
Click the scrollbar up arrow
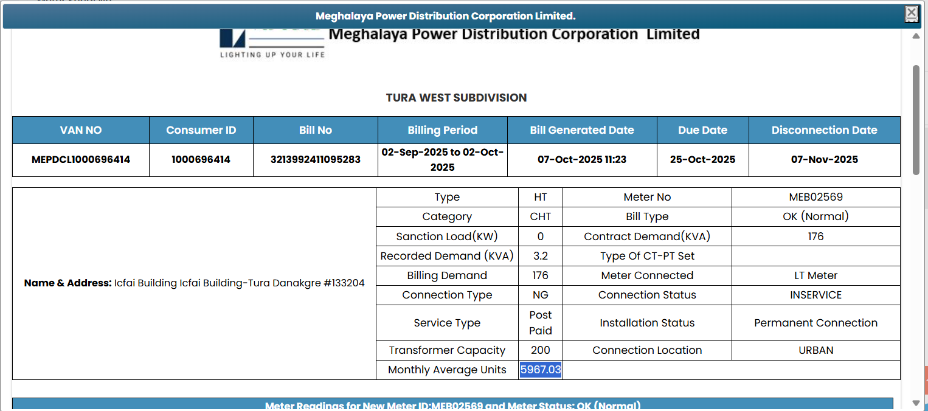(916, 36)
